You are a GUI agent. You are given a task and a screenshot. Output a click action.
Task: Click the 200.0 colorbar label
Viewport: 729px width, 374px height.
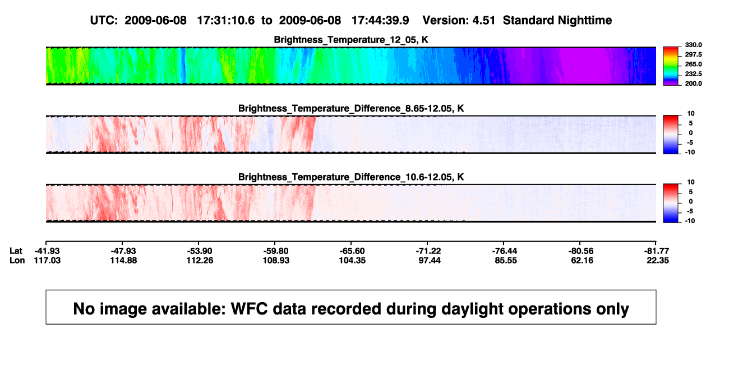[x=694, y=84]
